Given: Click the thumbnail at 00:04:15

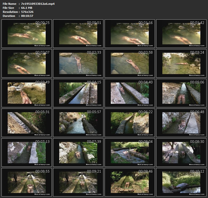Looking at the screenshot, I should [x=78, y=93].
